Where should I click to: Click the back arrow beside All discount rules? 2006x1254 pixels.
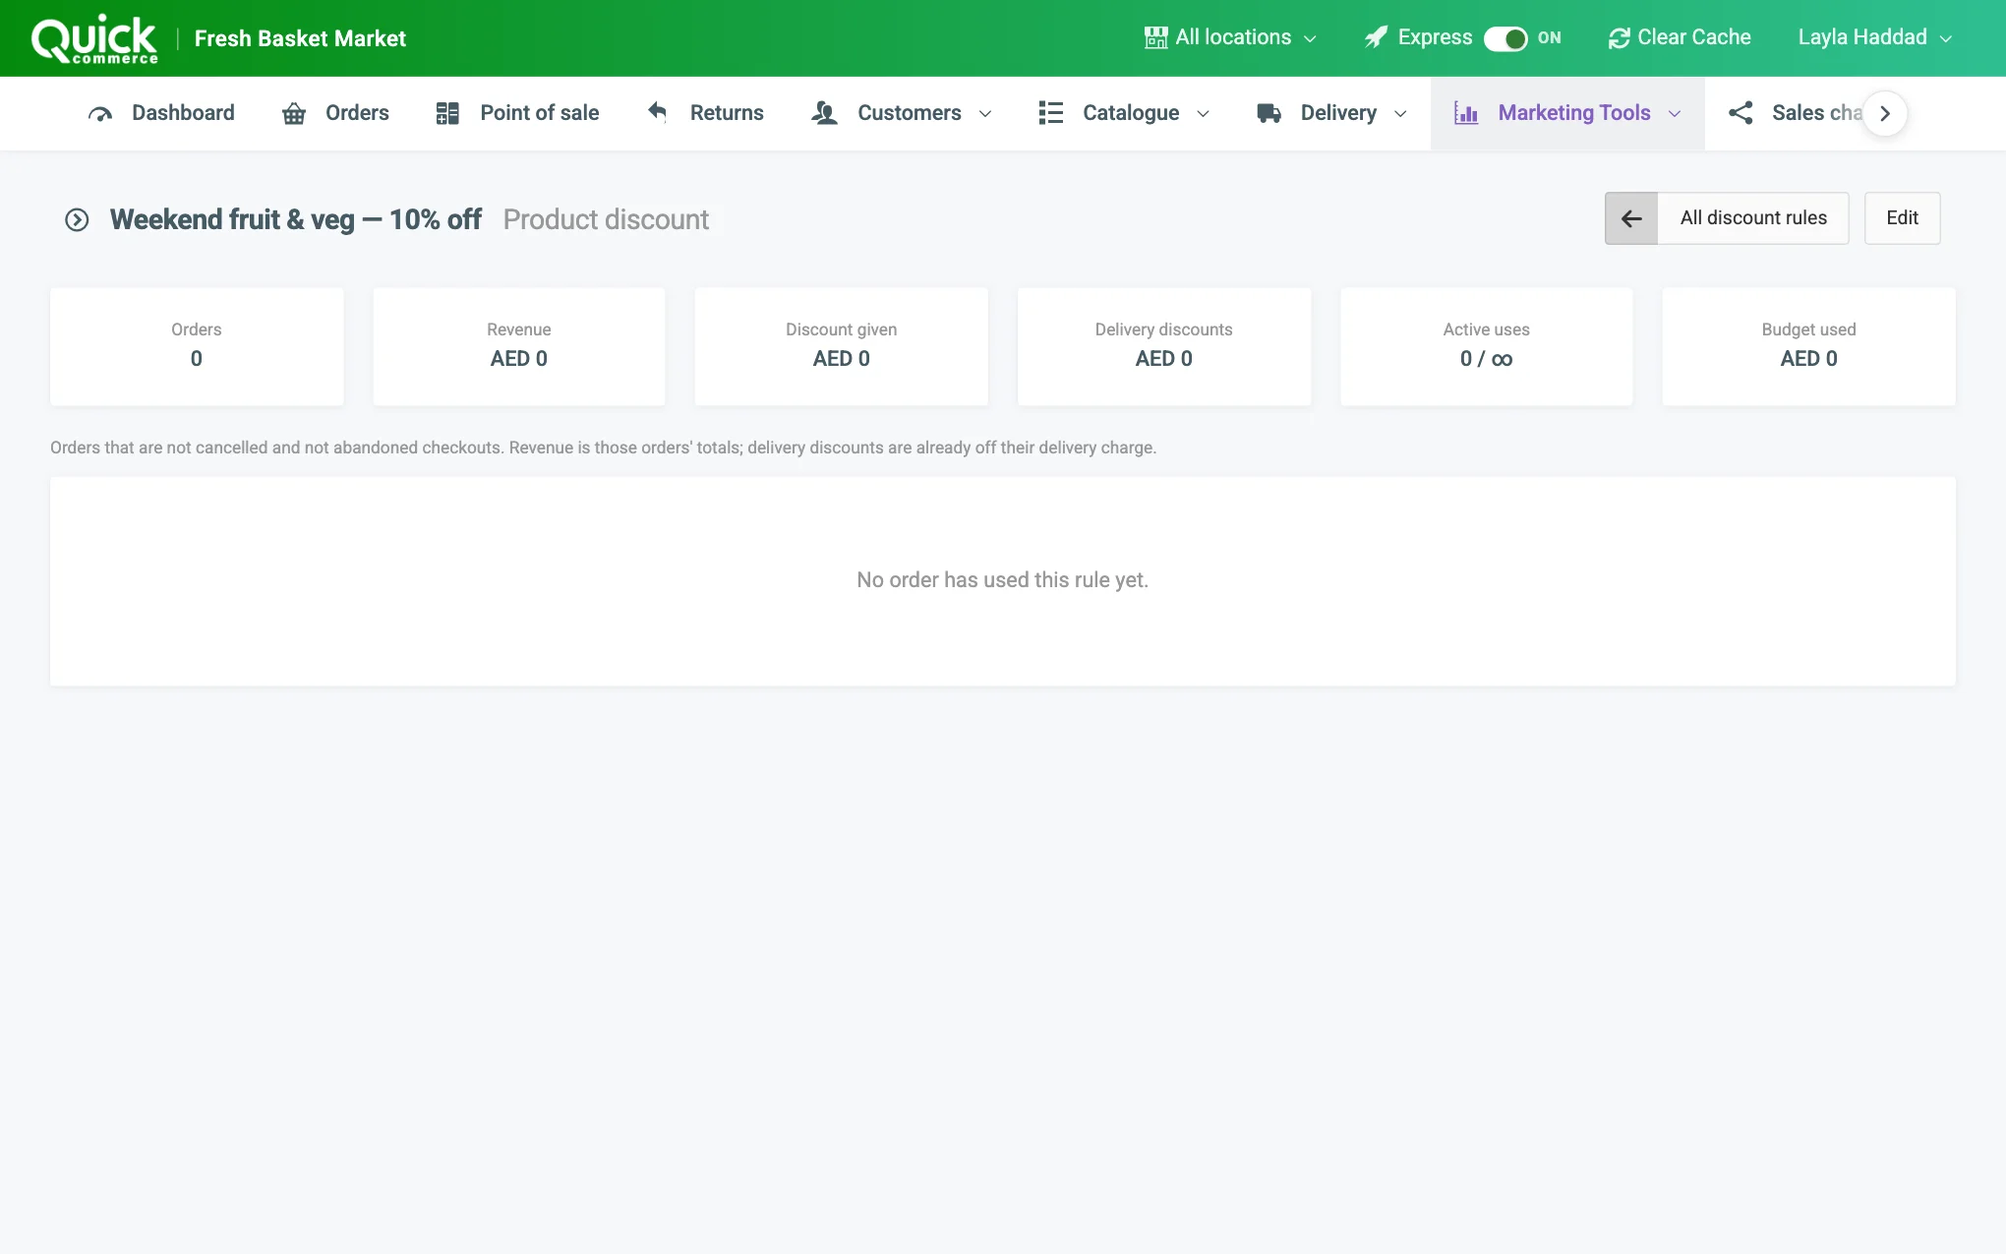point(1631,218)
